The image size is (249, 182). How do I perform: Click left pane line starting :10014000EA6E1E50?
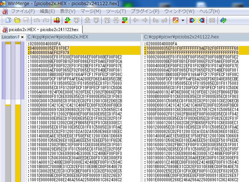click(x=75, y=136)
